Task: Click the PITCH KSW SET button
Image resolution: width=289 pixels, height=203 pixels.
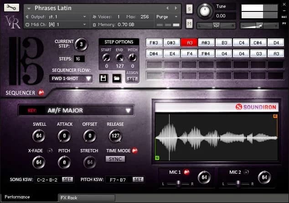Action: click(138, 180)
